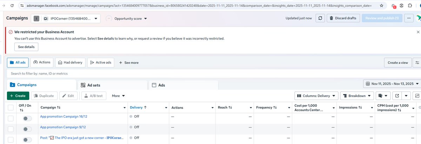The height and width of the screenshot is (144, 421).
Task: Turn on App promotion Campaign 16/12
Action: pyautogui.click(x=27, y=118)
